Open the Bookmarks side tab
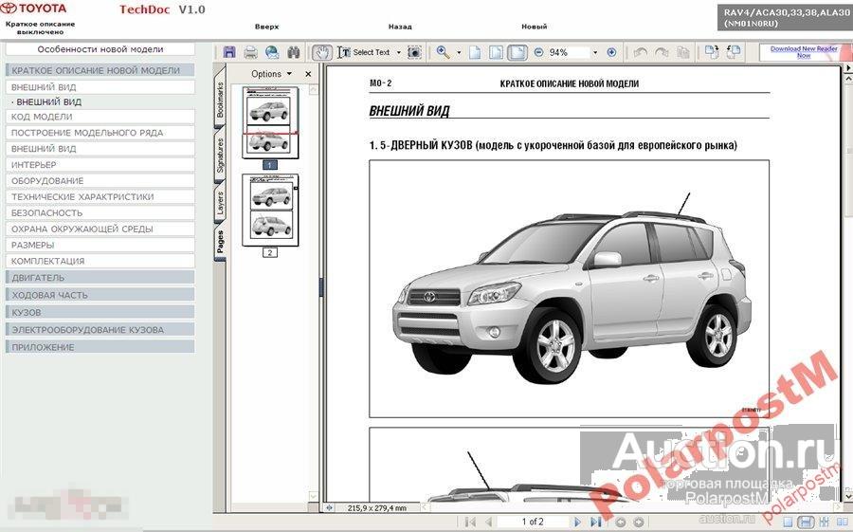Image resolution: width=853 pixels, height=532 pixels. tap(220, 100)
